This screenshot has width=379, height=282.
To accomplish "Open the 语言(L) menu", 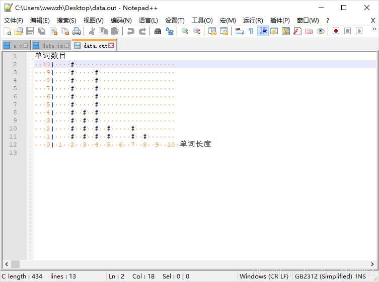I will click(x=148, y=21).
